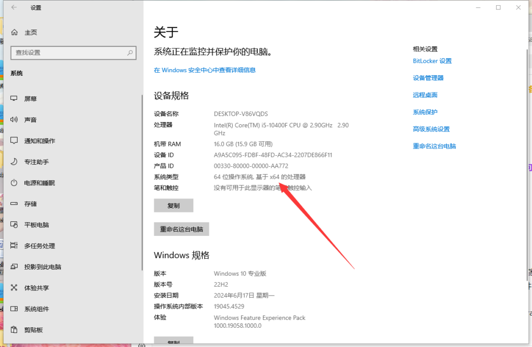This screenshot has width=532, height=347.
Task: Click the Home (主页) house icon
Action: tap(15, 32)
